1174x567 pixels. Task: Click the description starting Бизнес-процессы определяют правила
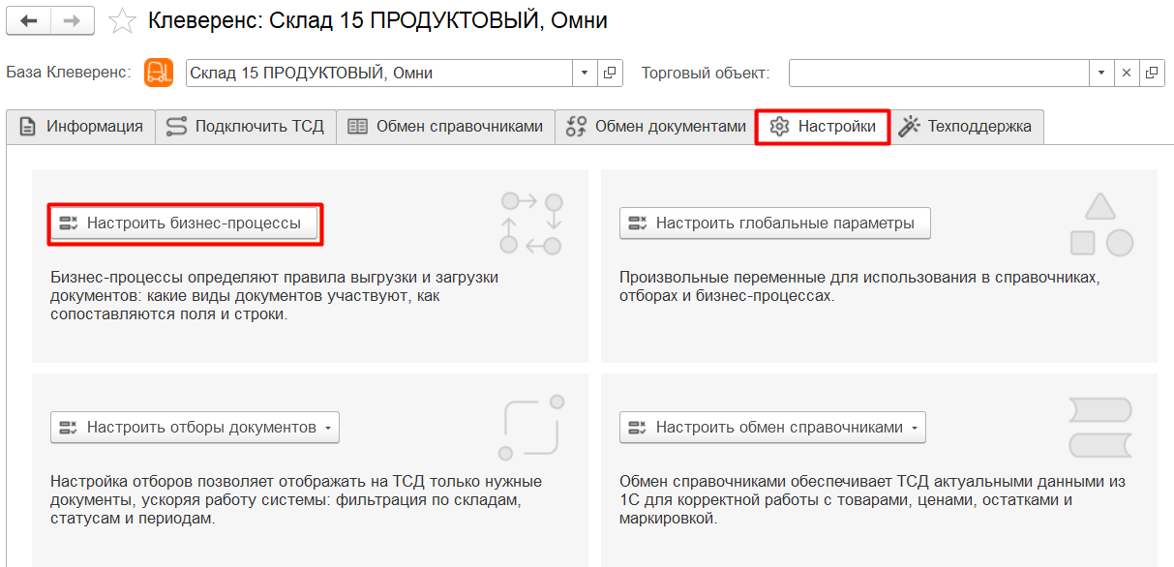275,296
